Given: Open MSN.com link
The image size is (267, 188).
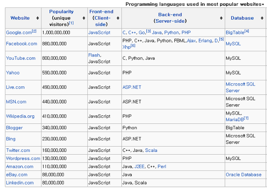Looking at the screenshot, I should point(16,102).
